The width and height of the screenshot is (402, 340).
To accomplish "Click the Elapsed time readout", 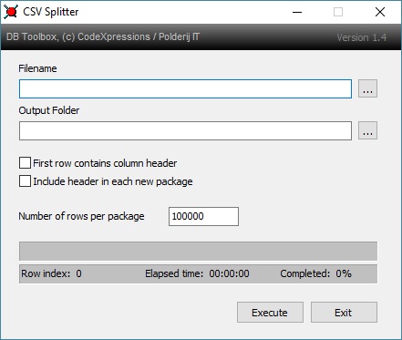I will 197,273.
